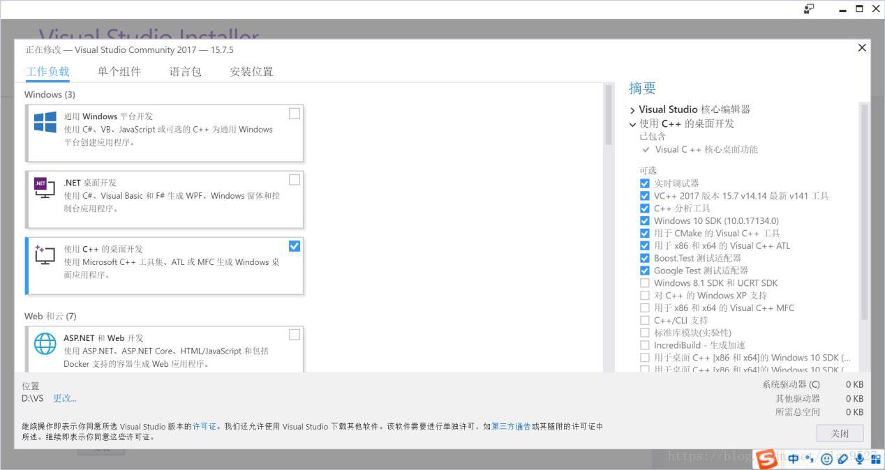Check 标准库模块(实验性) option

644,333
